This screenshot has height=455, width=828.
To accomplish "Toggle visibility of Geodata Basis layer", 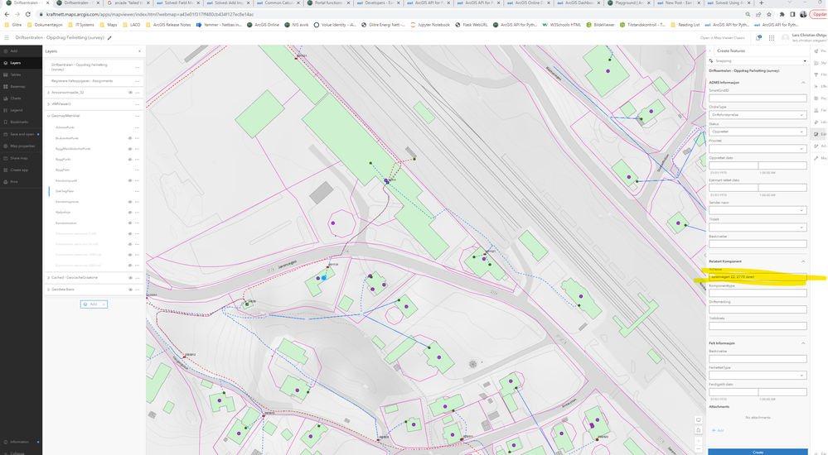I will click(130, 290).
